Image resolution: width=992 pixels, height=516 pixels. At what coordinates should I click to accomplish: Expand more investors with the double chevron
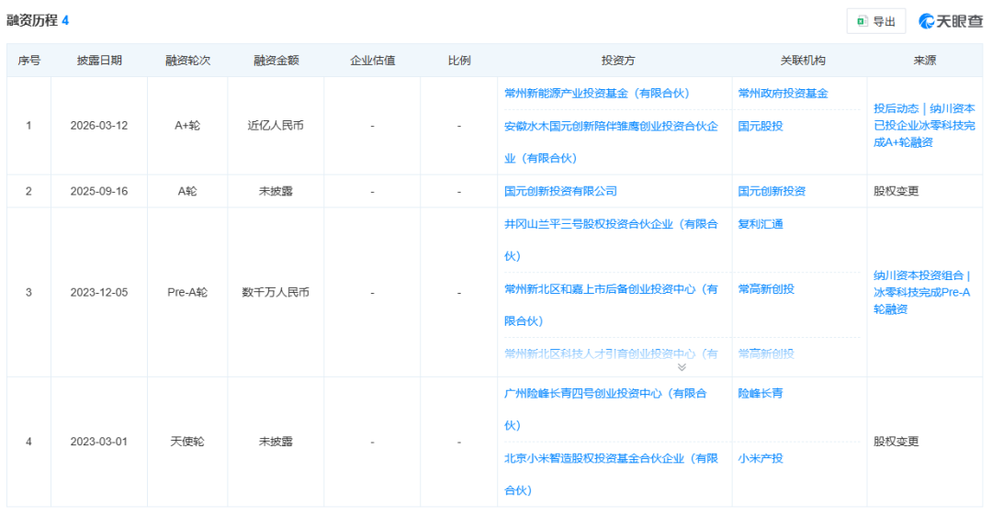click(x=682, y=366)
